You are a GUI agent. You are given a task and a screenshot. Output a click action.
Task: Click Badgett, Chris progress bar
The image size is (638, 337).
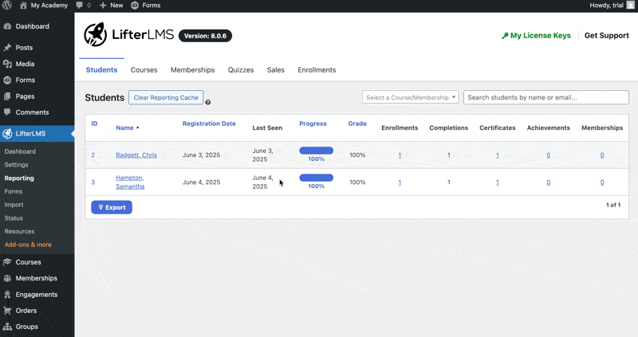pyautogui.click(x=316, y=151)
